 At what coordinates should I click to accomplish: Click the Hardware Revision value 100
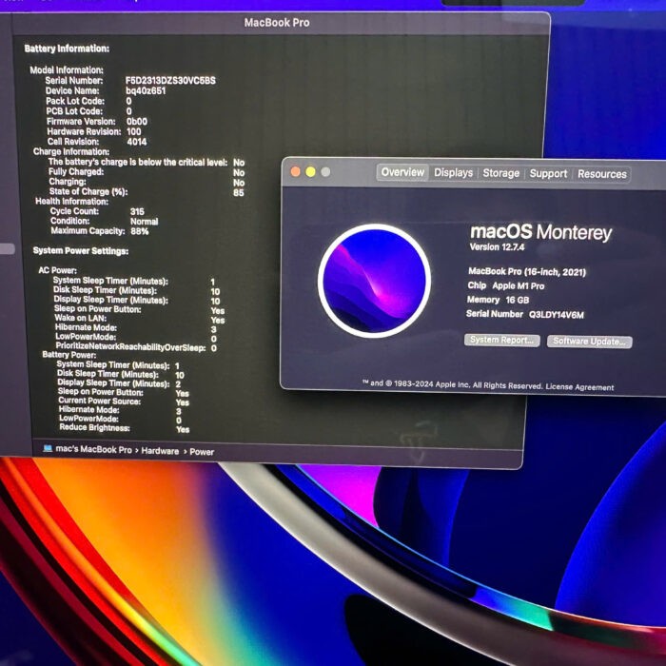tap(134, 131)
